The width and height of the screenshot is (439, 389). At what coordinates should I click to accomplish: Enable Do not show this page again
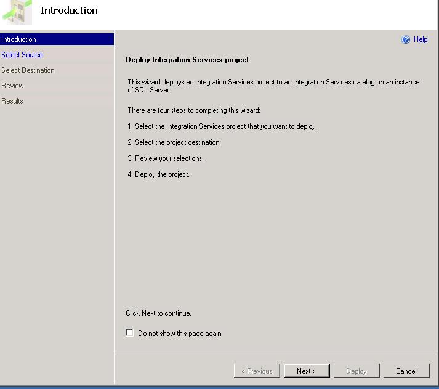click(x=130, y=333)
